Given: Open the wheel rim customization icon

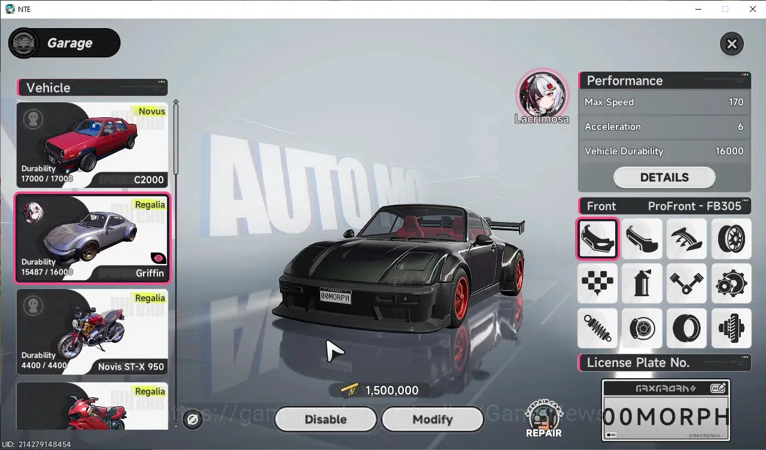Looking at the screenshot, I should click(x=731, y=239).
